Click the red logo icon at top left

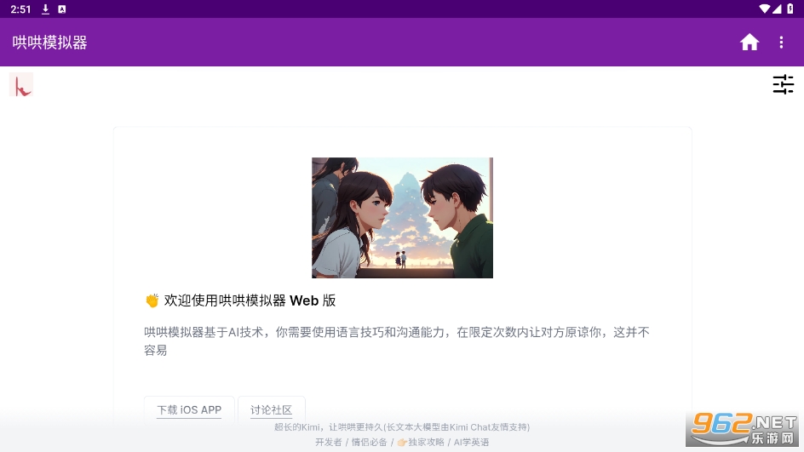pos(21,84)
